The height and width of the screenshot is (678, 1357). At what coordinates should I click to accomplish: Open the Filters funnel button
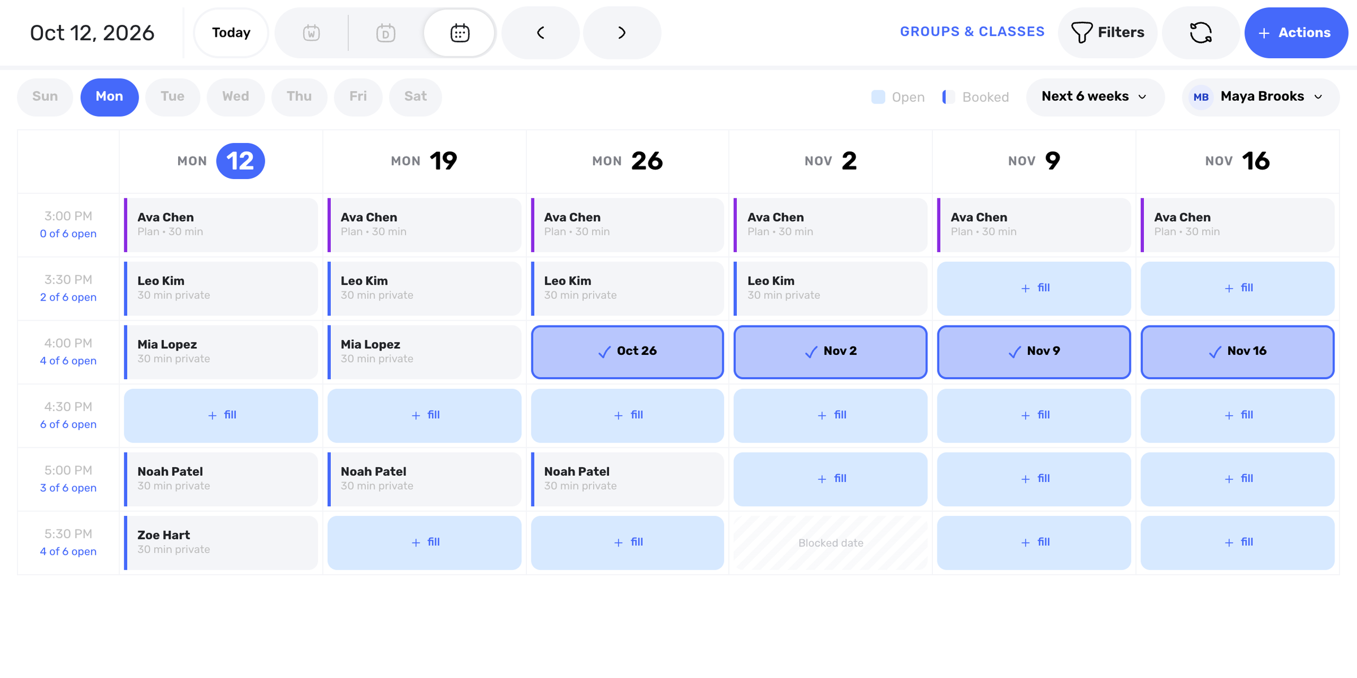tap(1108, 33)
